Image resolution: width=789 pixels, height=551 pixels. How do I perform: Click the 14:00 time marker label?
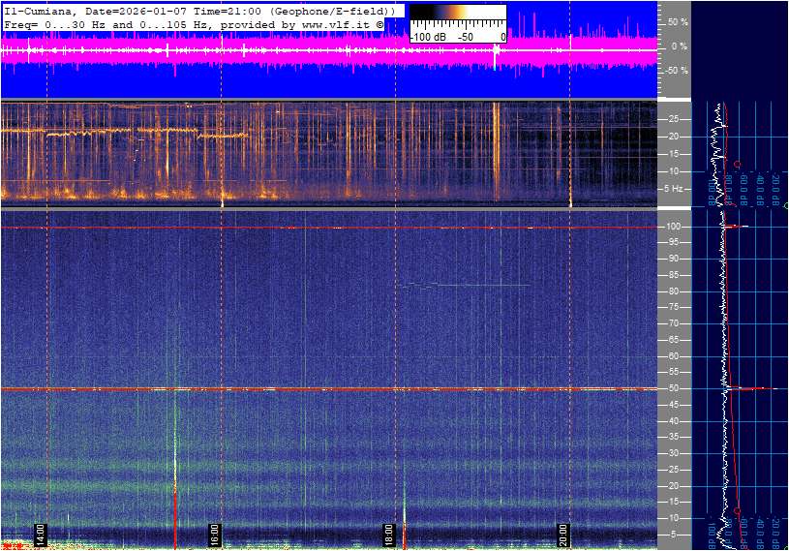point(40,535)
